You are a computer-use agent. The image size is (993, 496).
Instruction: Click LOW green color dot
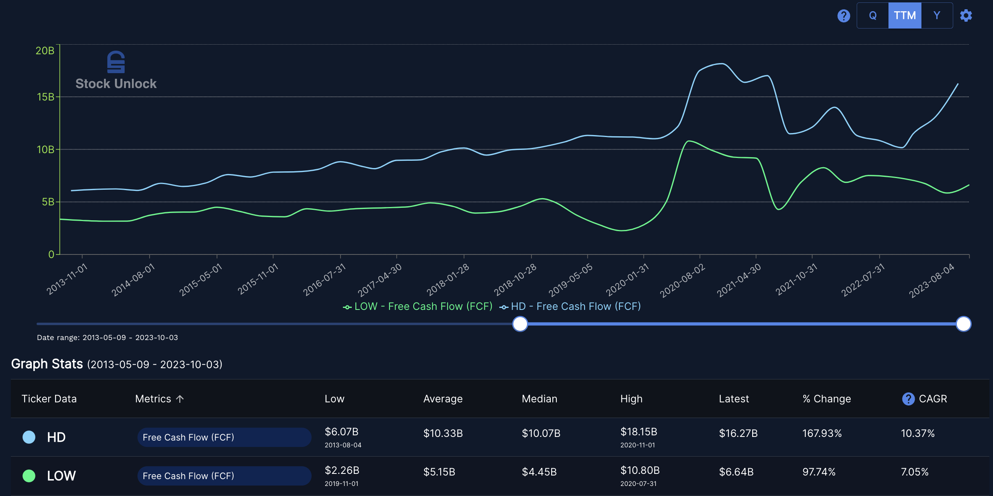[x=29, y=476]
